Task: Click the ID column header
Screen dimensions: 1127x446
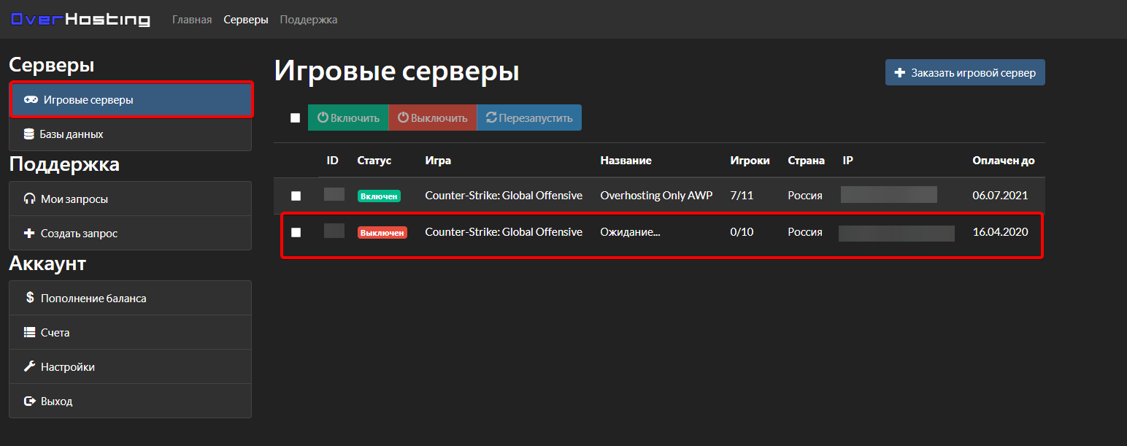Action: point(333,161)
